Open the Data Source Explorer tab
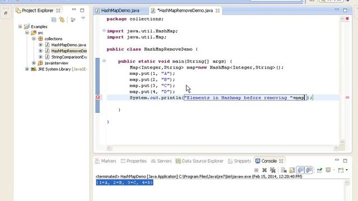 coord(199,161)
